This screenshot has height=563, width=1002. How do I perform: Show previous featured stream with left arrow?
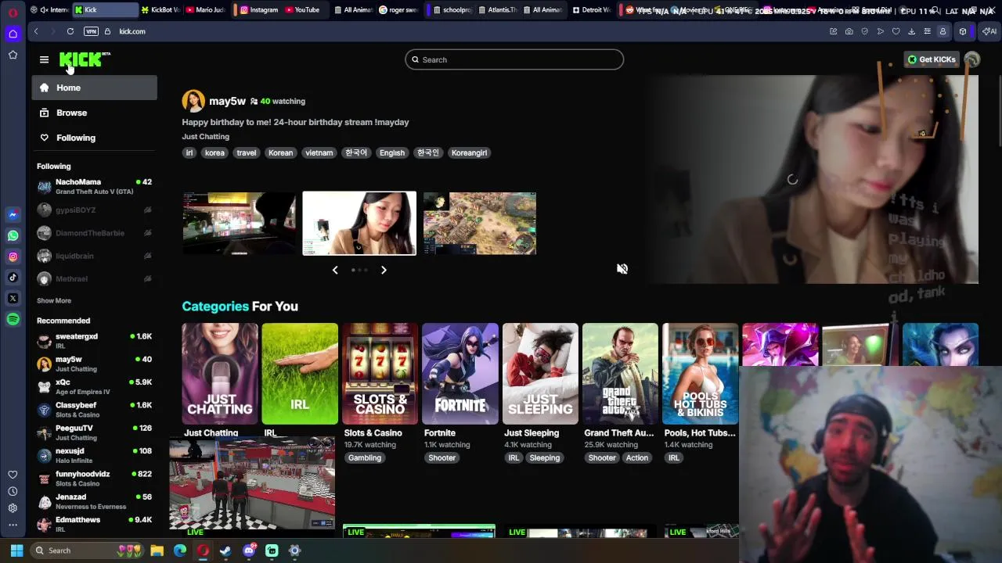pos(335,270)
